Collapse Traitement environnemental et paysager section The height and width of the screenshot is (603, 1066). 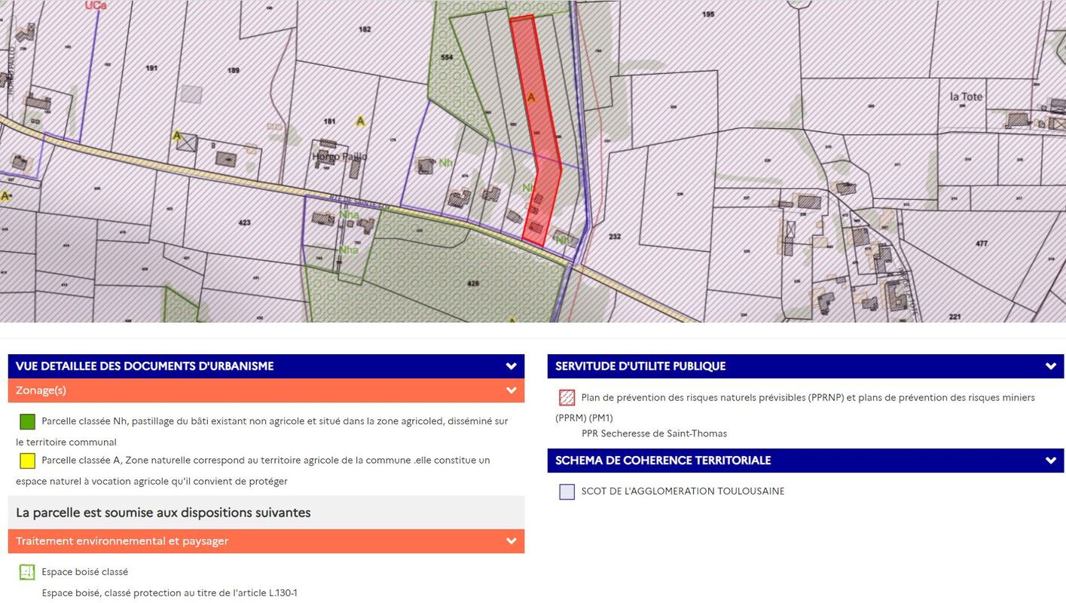click(x=511, y=541)
